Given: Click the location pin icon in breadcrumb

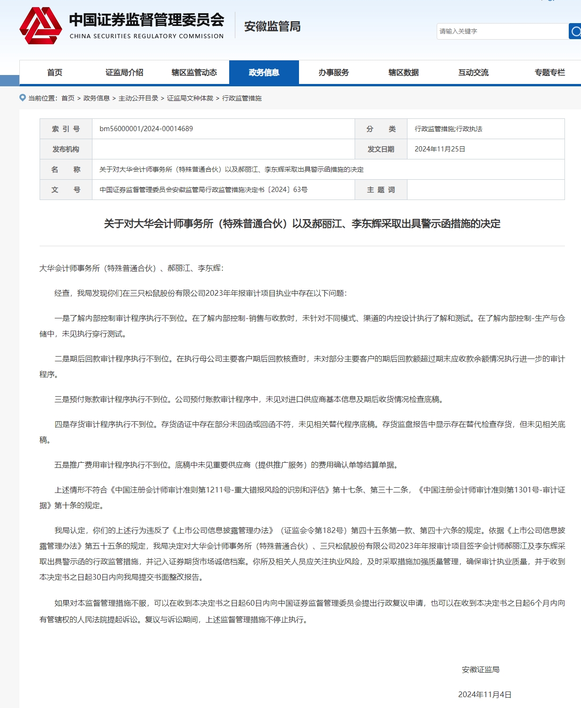Looking at the screenshot, I should point(23,98).
